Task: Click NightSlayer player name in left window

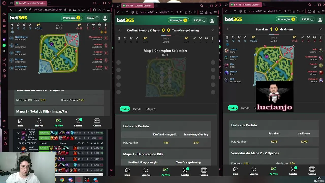Action: [x=21, y=37]
